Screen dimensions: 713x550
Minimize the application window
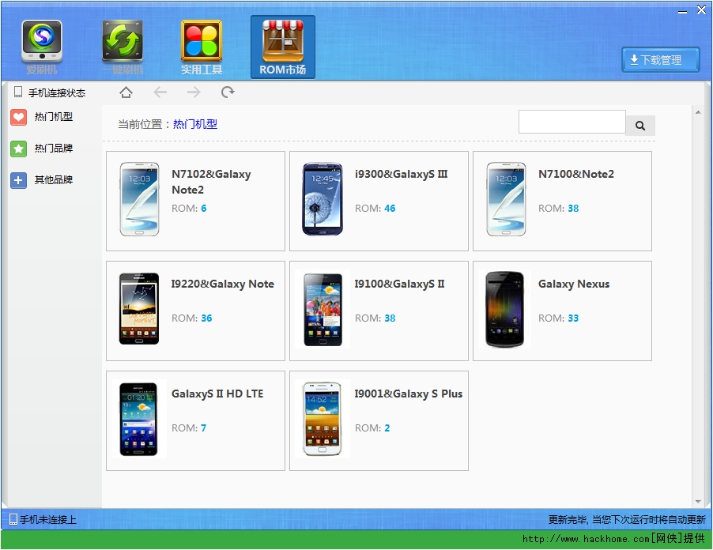tap(682, 11)
